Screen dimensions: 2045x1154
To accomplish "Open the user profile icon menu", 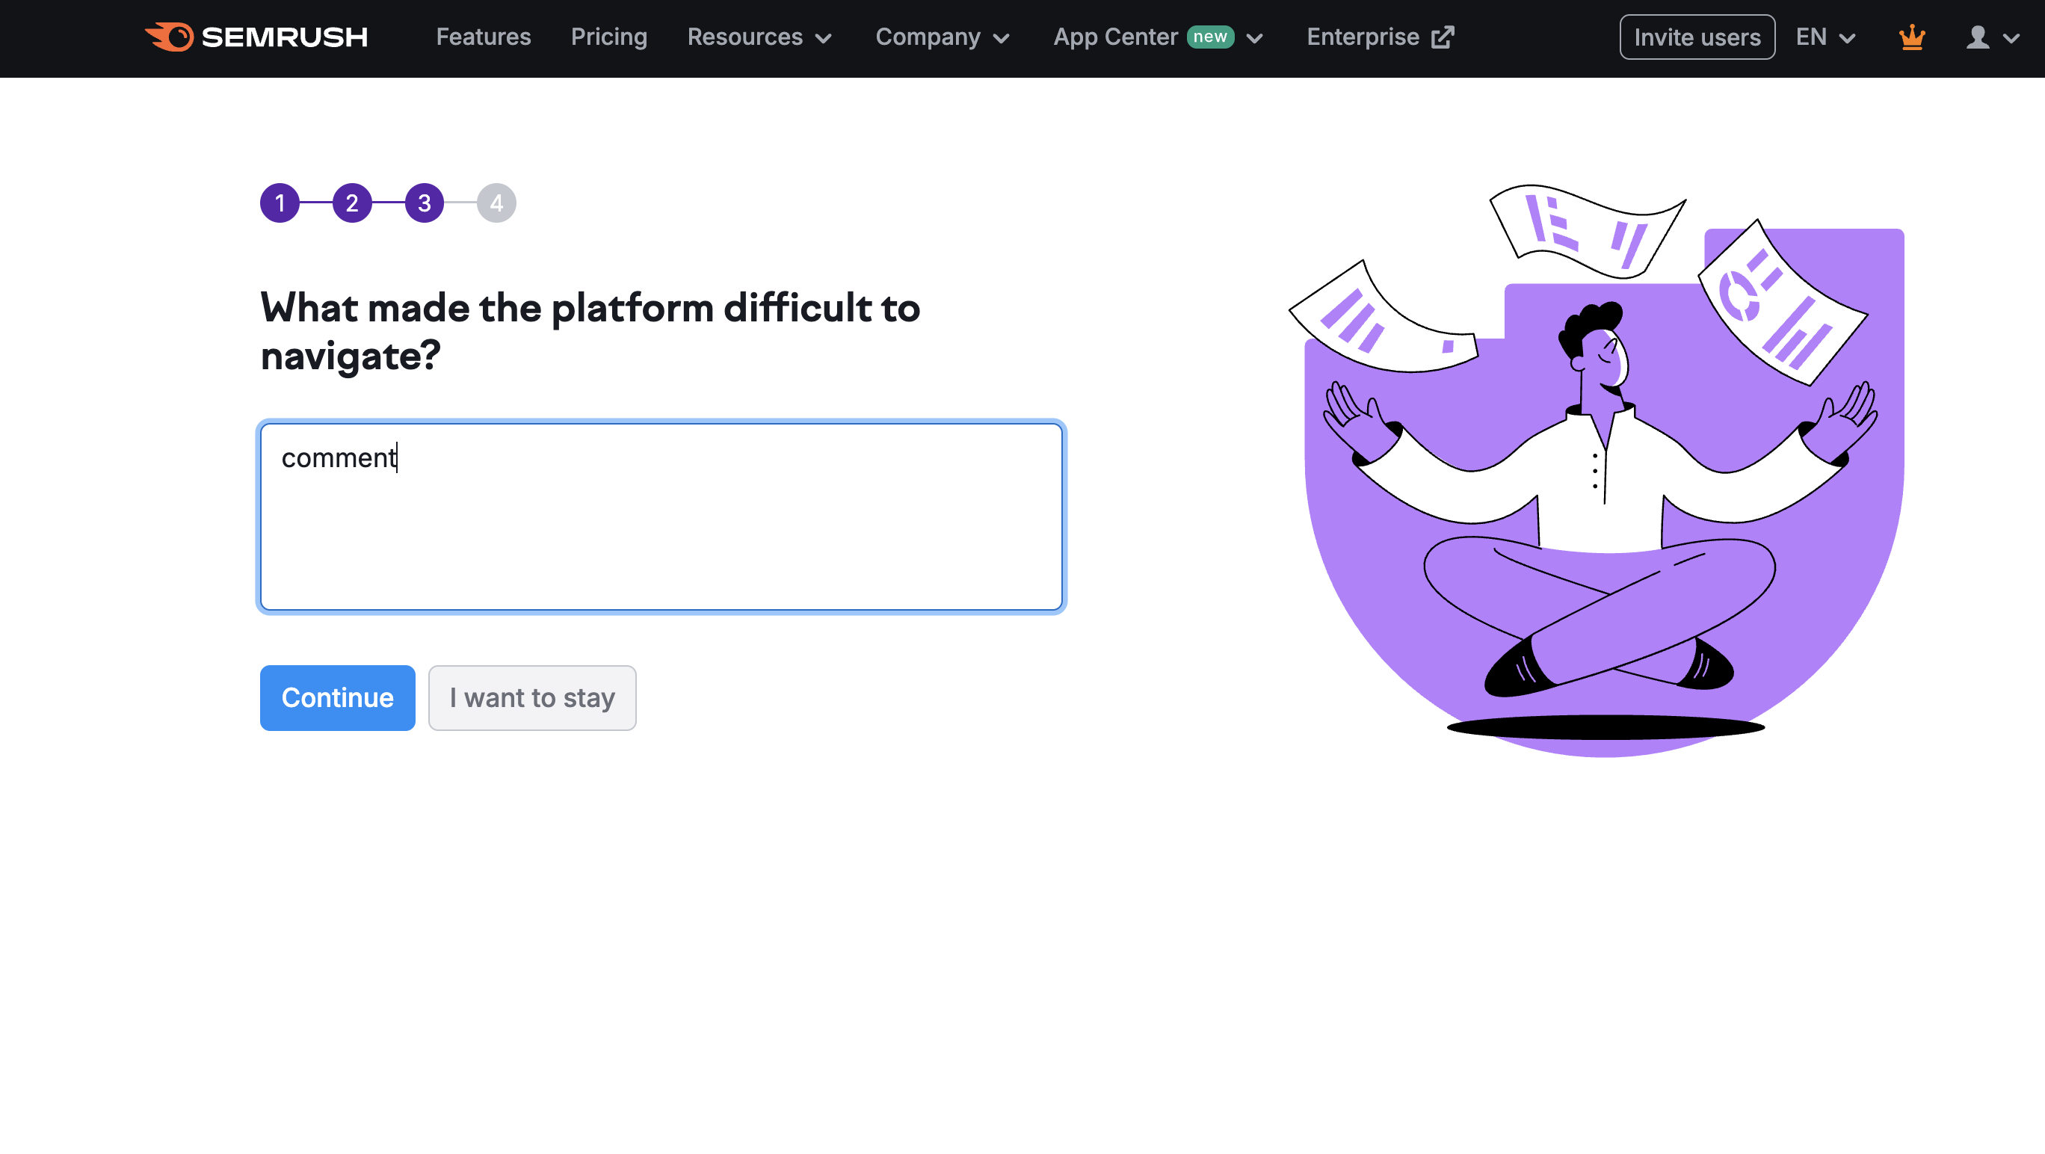I will [x=1991, y=37].
